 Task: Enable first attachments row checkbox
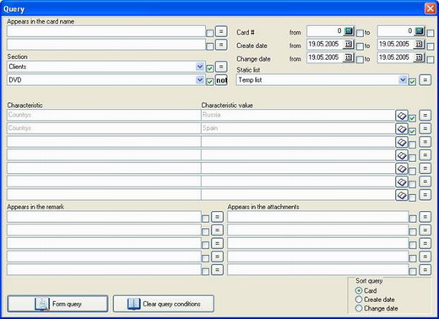413,219
